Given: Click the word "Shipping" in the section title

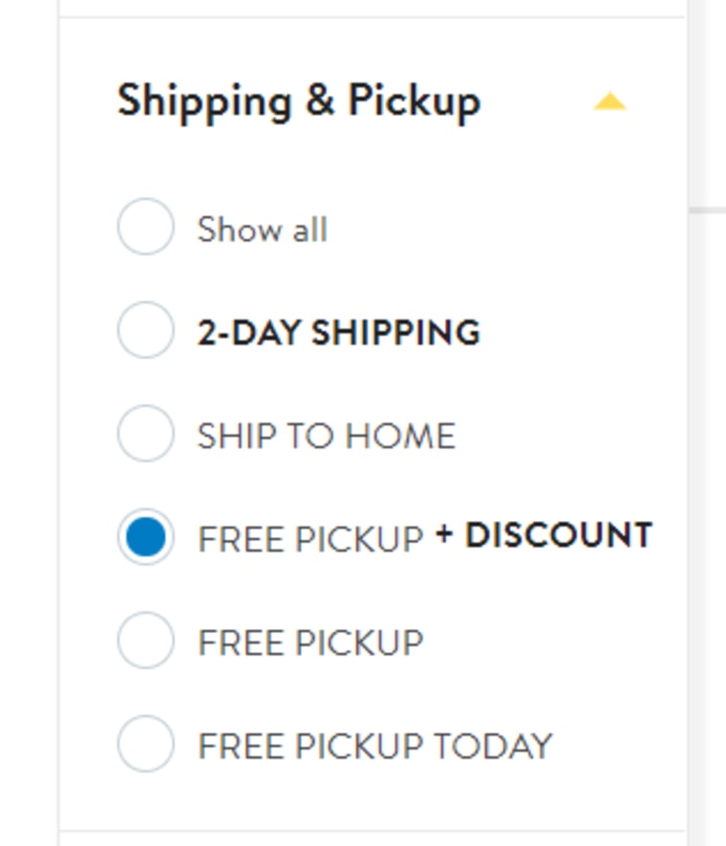Looking at the screenshot, I should click(204, 101).
